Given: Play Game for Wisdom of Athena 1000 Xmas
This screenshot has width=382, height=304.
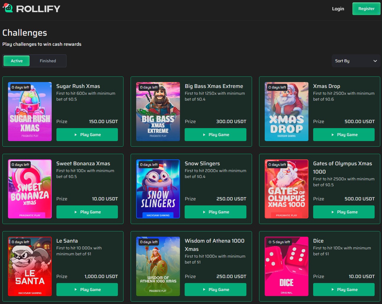Looking at the screenshot, I should [215, 290].
